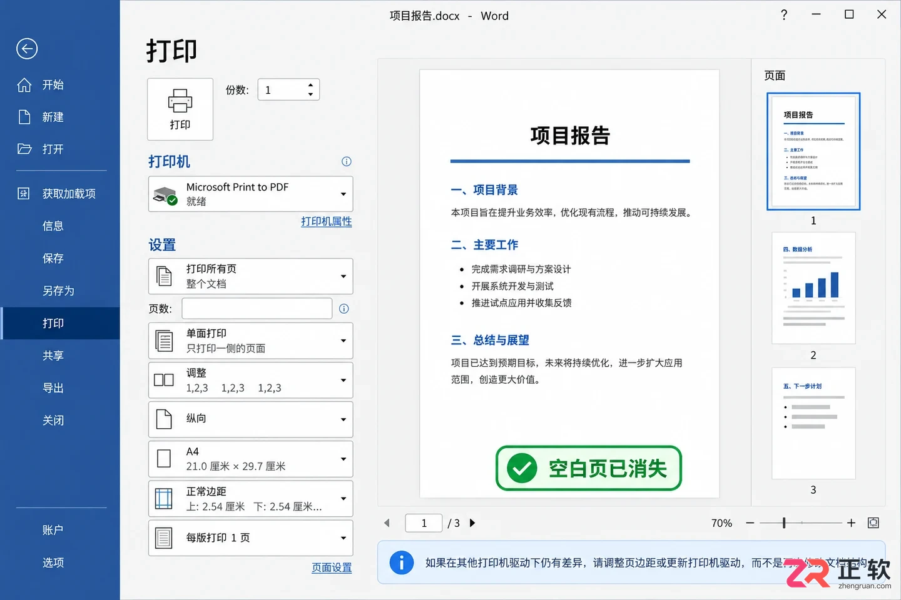Image resolution: width=901 pixels, height=600 pixels.
Task: Select page 1 thumbnail 项目报告
Action: click(x=813, y=151)
